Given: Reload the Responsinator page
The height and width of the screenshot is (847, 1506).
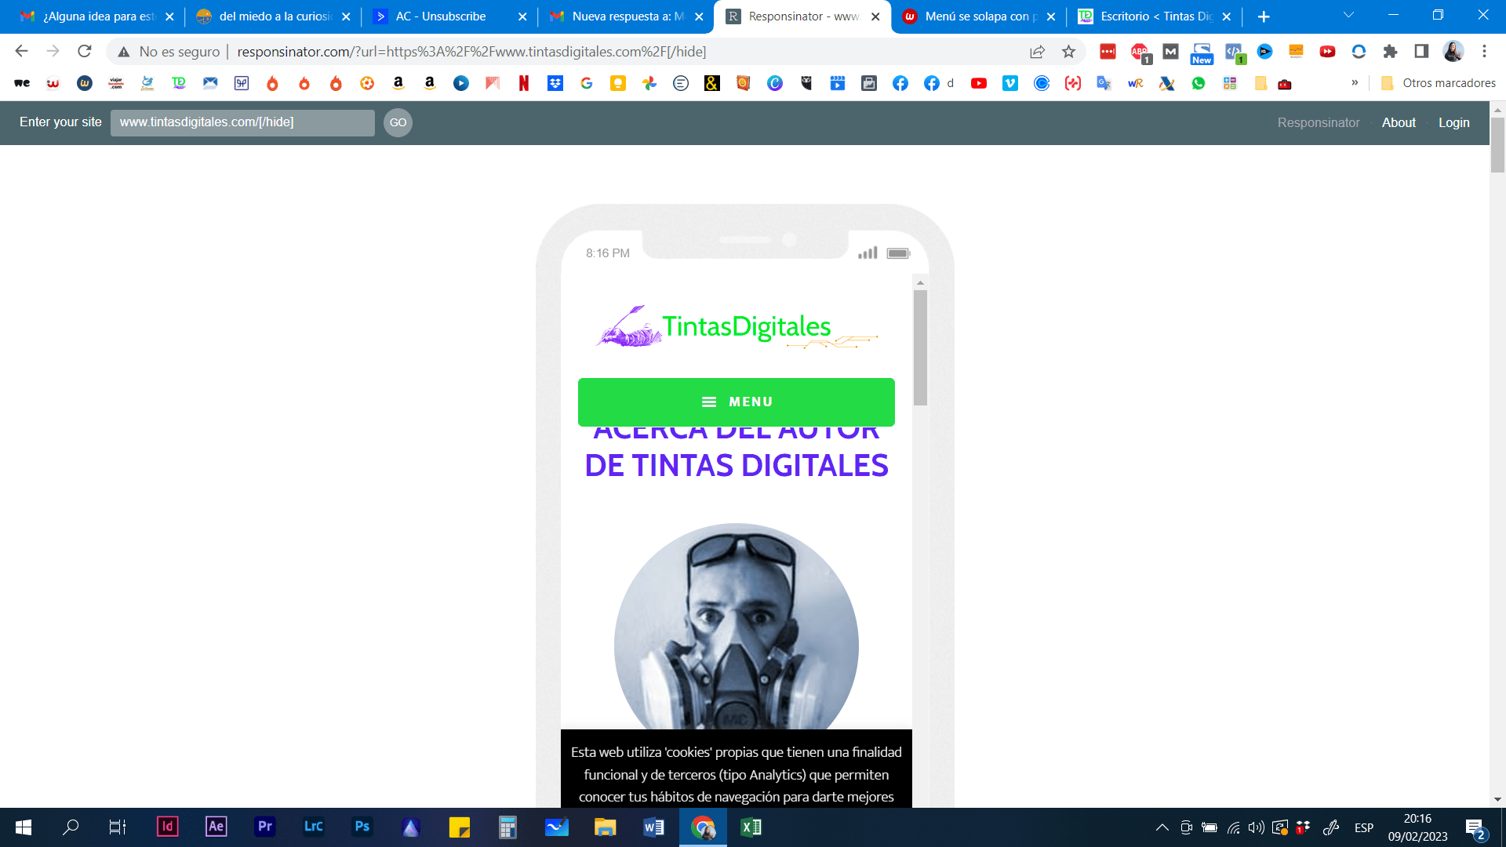Looking at the screenshot, I should click(x=85, y=52).
